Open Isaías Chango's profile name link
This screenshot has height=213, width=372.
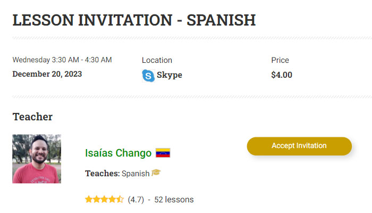(x=118, y=153)
